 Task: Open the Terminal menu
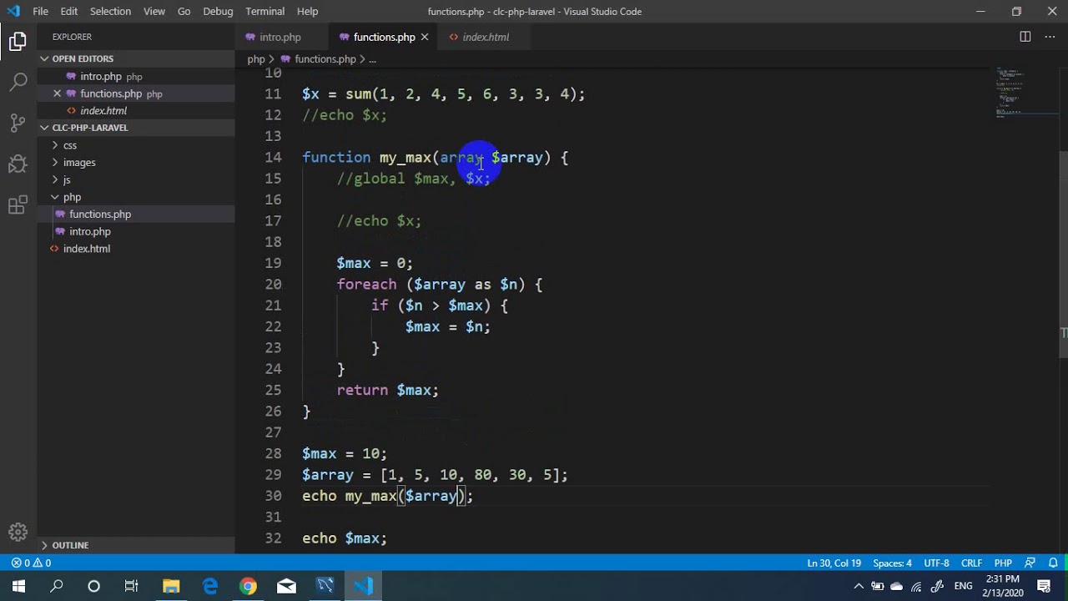click(x=265, y=12)
